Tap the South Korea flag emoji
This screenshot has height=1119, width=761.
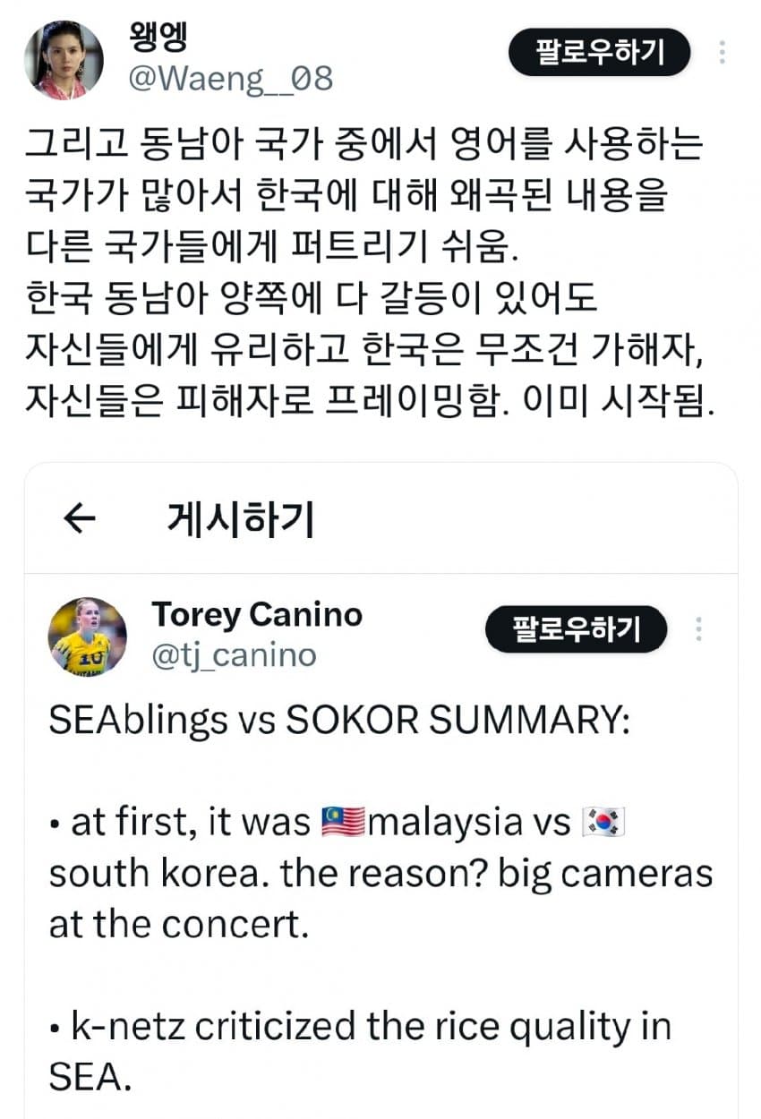603,822
